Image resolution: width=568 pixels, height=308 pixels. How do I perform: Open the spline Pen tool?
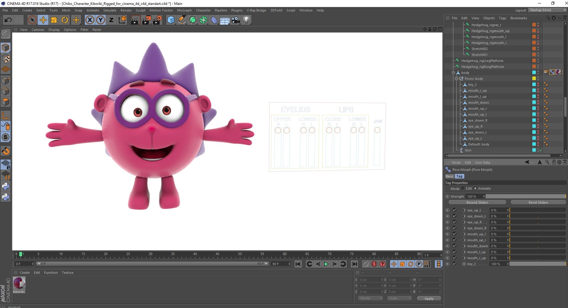point(182,20)
